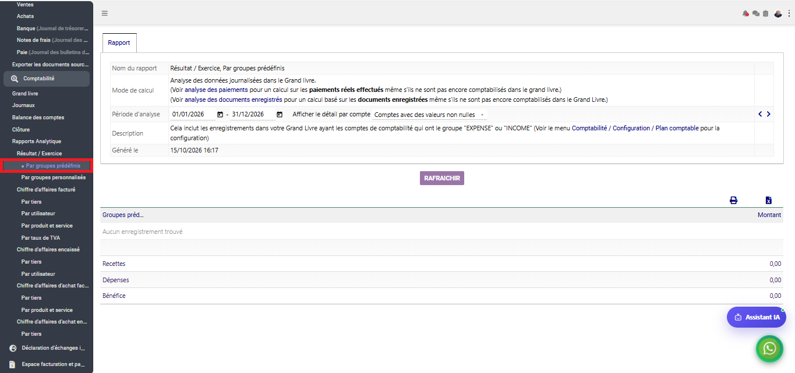The image size is (795, 373).
Task: Open calendar picker for end date
Action: pos(280,115)
